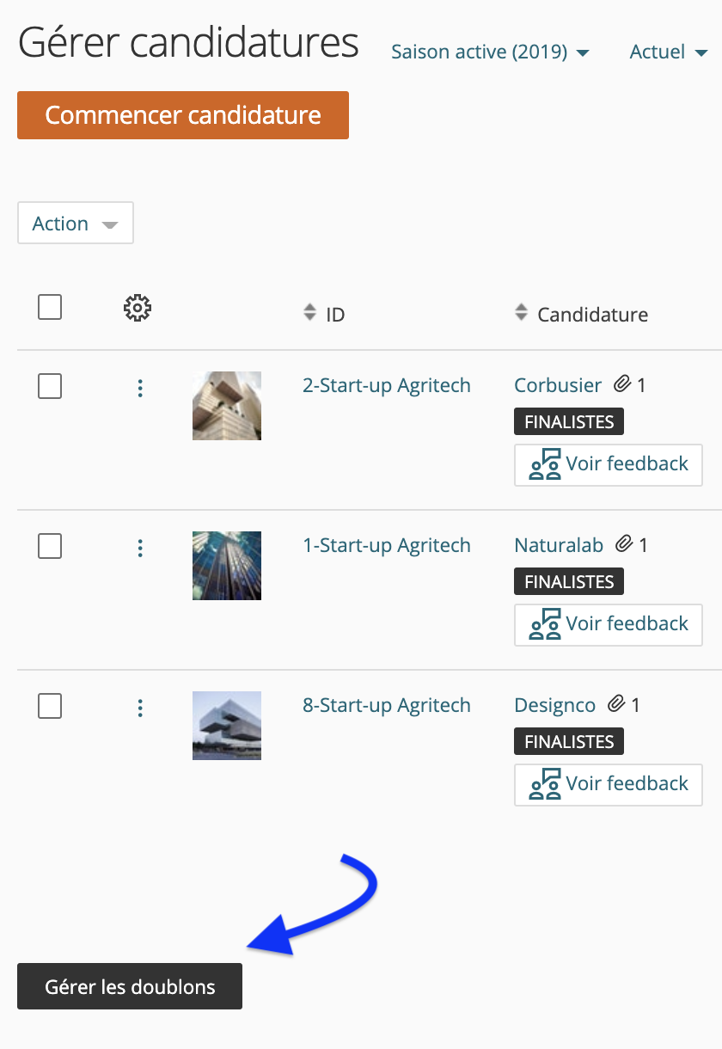Open the Saison active (2019) dropdown
The image size is (722, 1049).
tap(490, 52)
